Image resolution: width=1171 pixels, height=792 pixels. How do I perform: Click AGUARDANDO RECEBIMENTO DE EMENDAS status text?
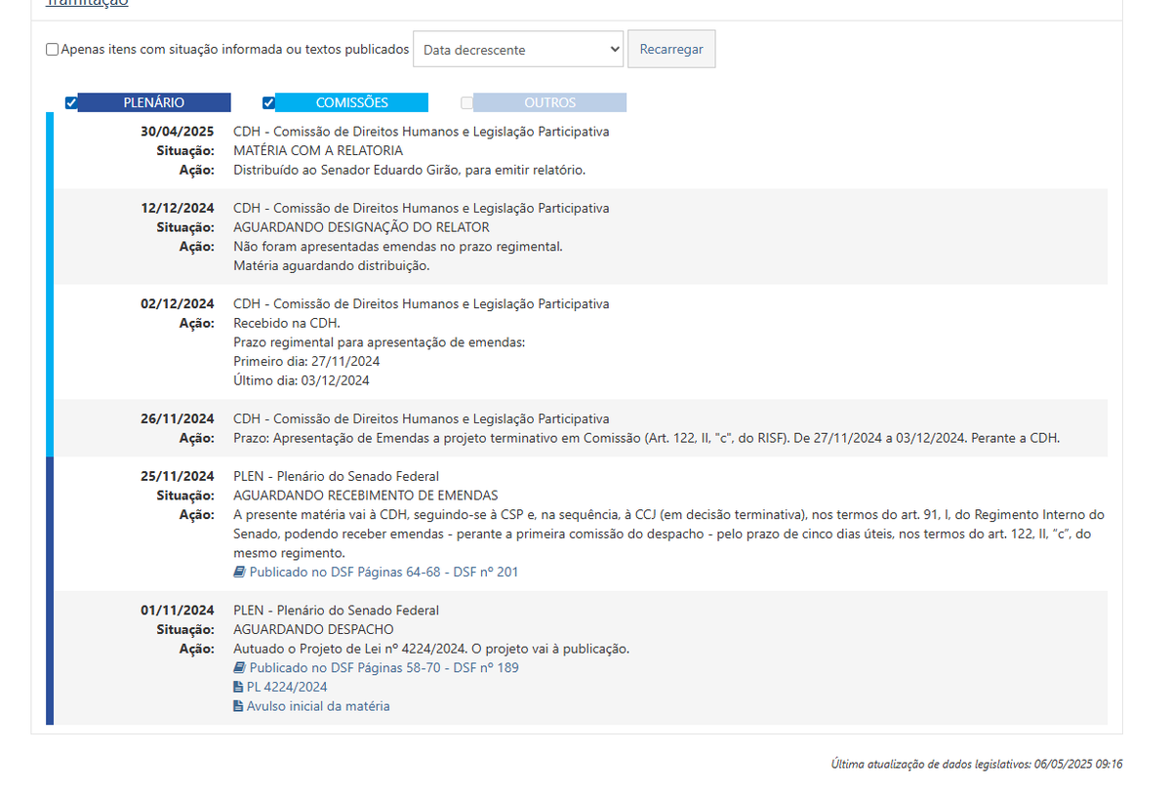click(365, 495)
